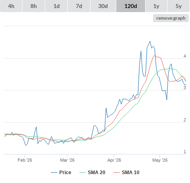Image resolution: width=190 pixels, height=183 pixels.
Task: Click the green SMA 20 legend marker
Action: 83,173
